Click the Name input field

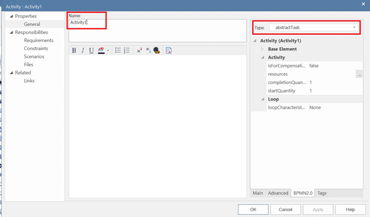click(x=157, y=31)
